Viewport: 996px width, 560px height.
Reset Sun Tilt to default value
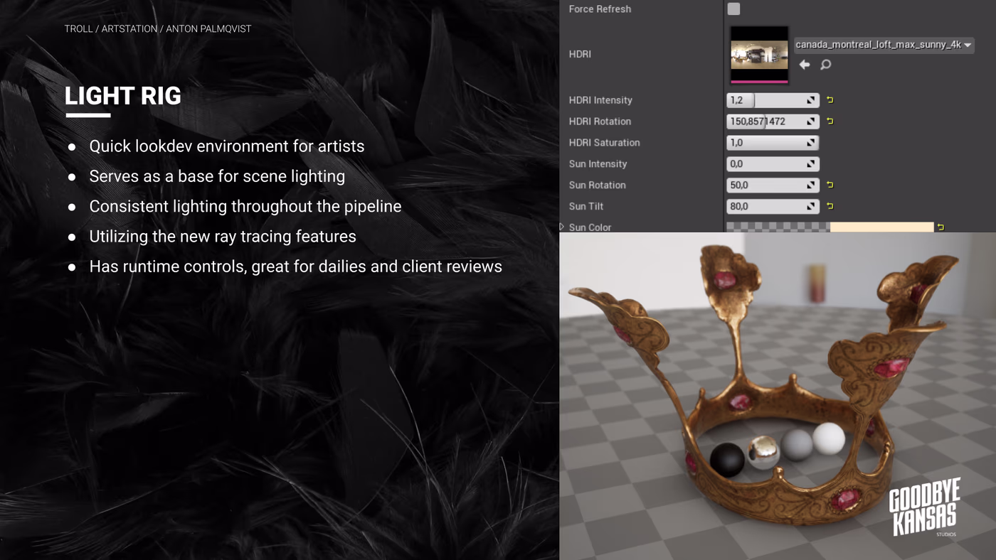[x=830, y=206]
